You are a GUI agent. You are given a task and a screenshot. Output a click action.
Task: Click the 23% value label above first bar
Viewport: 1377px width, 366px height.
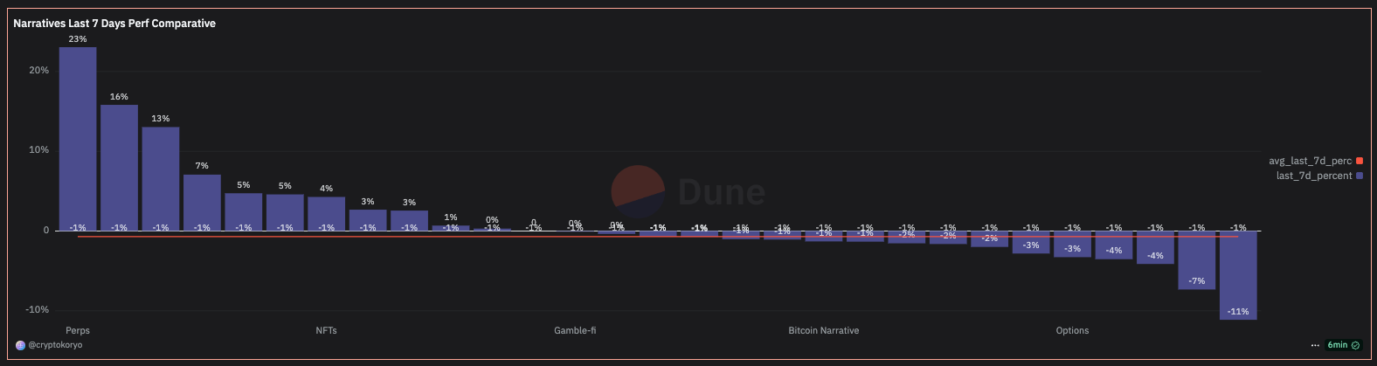point(78,39)
